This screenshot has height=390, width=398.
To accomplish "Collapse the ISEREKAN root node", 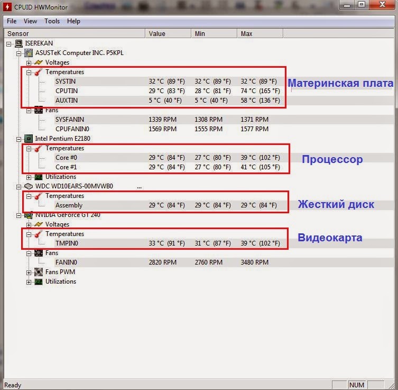I will (x=9, y=44).
